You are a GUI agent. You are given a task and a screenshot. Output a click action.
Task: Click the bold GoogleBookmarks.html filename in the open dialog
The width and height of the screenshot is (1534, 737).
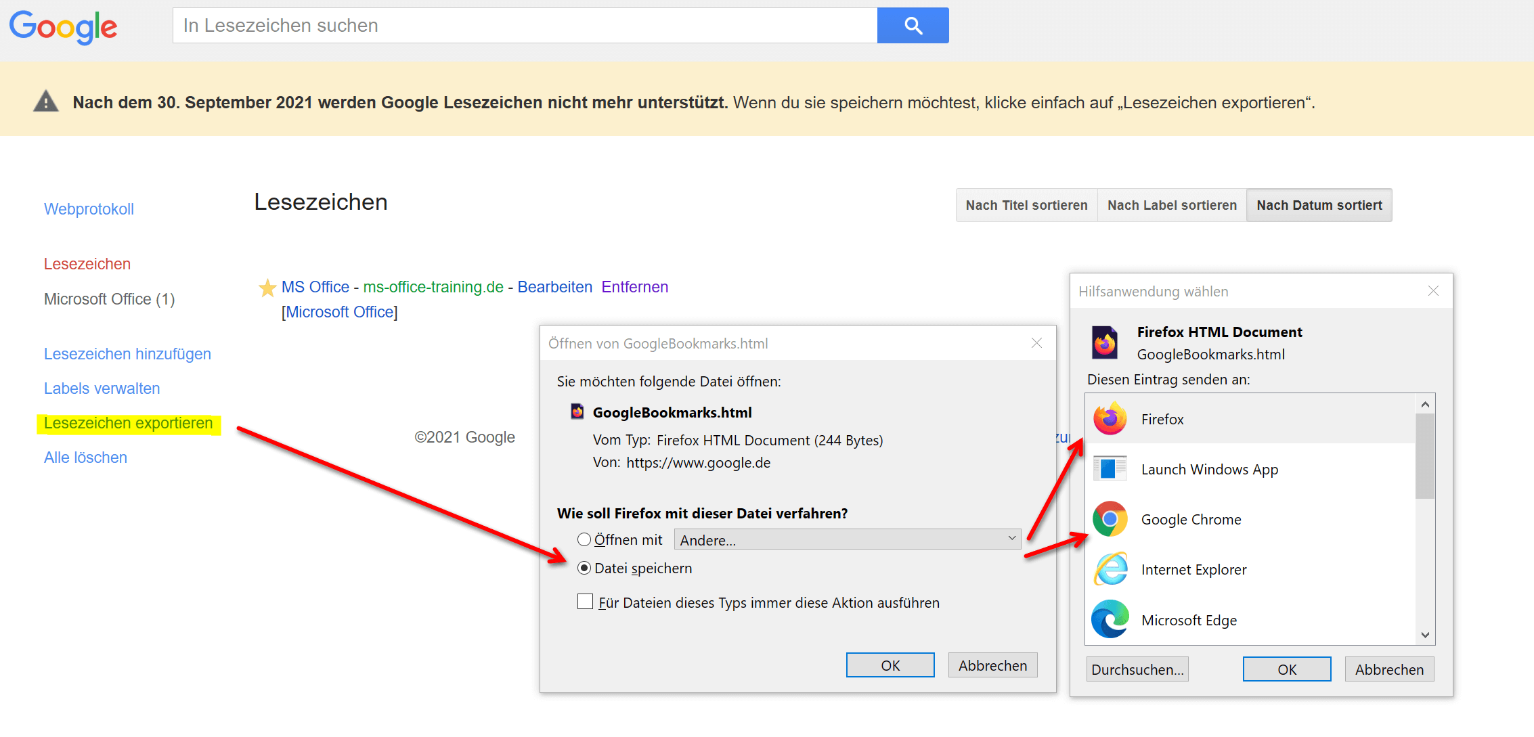pyautogui.click(x=672, y=412)
